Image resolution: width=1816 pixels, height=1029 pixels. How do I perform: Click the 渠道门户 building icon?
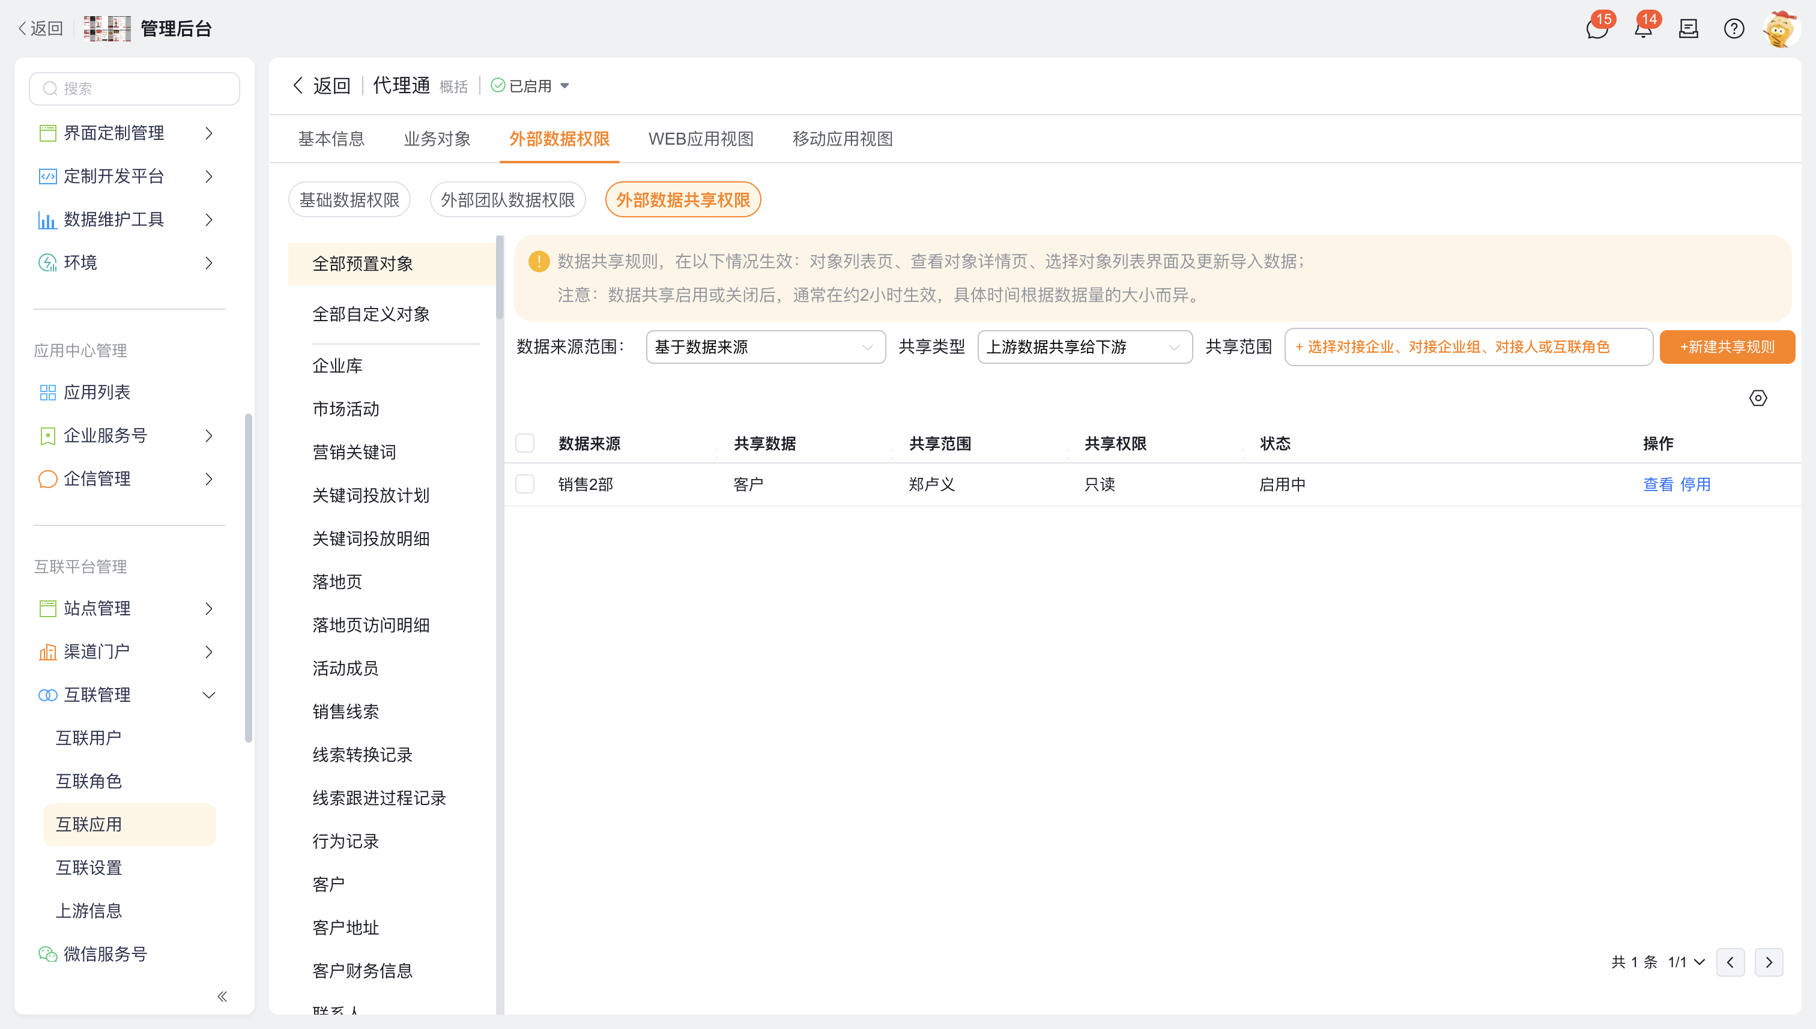47,651
